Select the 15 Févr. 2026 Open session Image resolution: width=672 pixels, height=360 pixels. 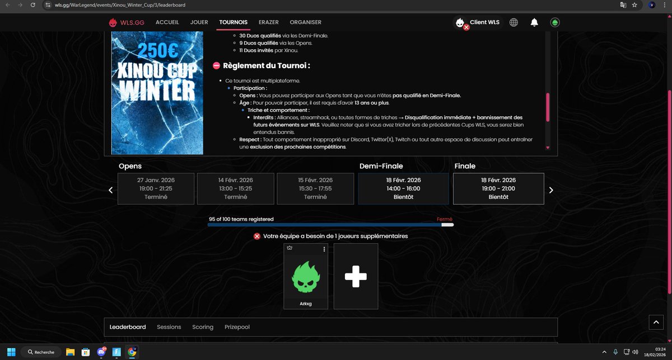pos(315,189)
